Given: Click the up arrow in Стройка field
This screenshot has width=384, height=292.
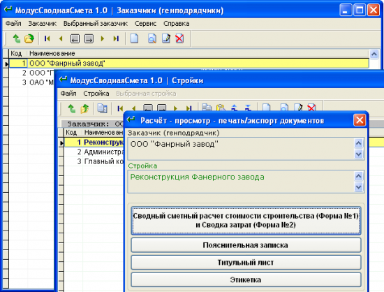Looking at the screenshot, I should click(359, 176).
